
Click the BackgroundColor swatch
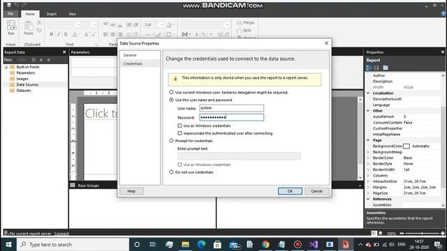(406, 146)
